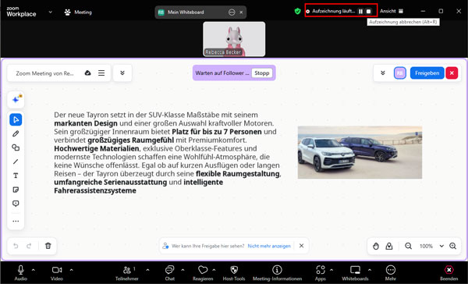
Task: Expand video options caret
Action: click(x=71, y=270)
